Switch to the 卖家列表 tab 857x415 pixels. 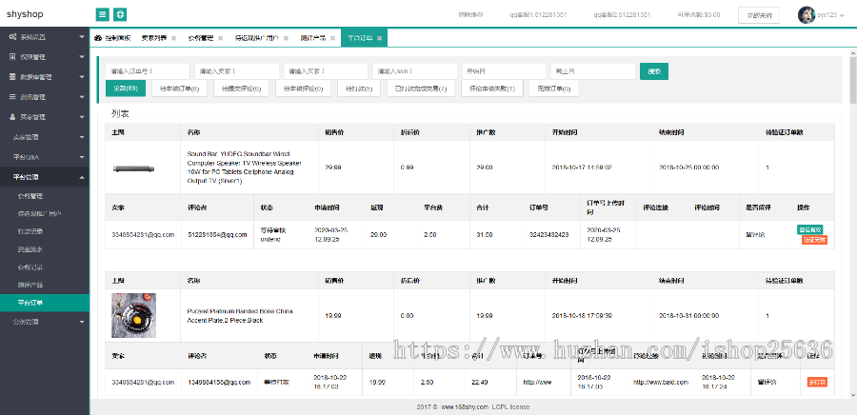click(x=153, y=38)
